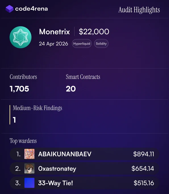Image resolution: width=169 pixels, height=194 pixels.
Task: Select the Hyperliquid tag
Action: (x=82, y=44)
